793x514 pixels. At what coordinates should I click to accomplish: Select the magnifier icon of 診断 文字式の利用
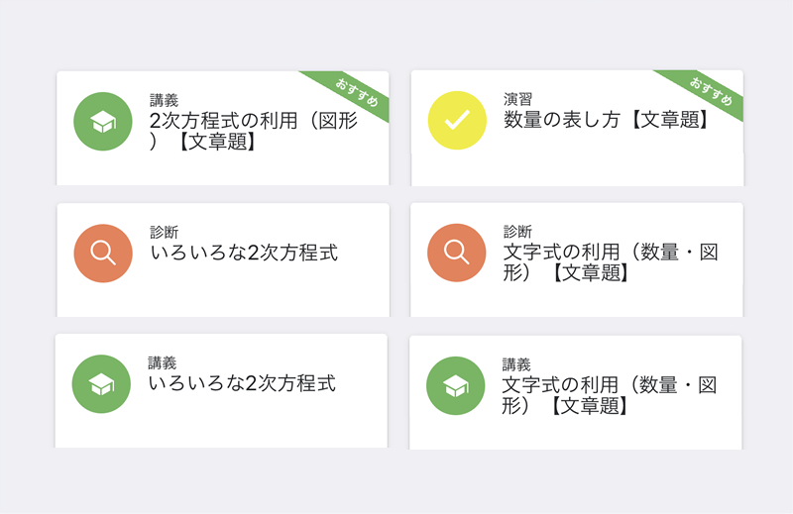(x=457, y=253)
